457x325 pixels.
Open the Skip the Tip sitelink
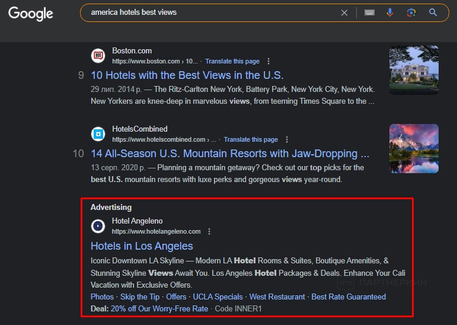pos(140,297)
